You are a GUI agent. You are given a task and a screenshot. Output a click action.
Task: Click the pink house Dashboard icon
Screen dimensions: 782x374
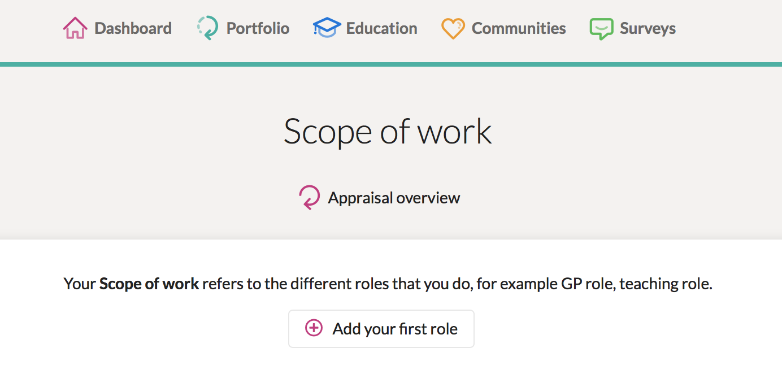click(x=75, y=28)
